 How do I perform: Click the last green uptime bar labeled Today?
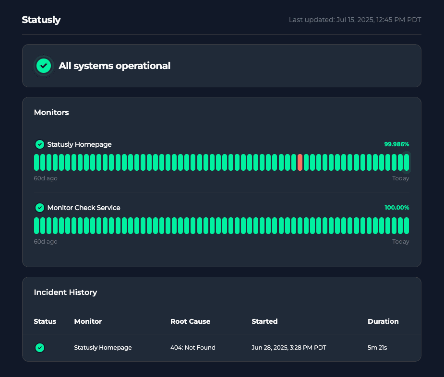tap(406, 162)
